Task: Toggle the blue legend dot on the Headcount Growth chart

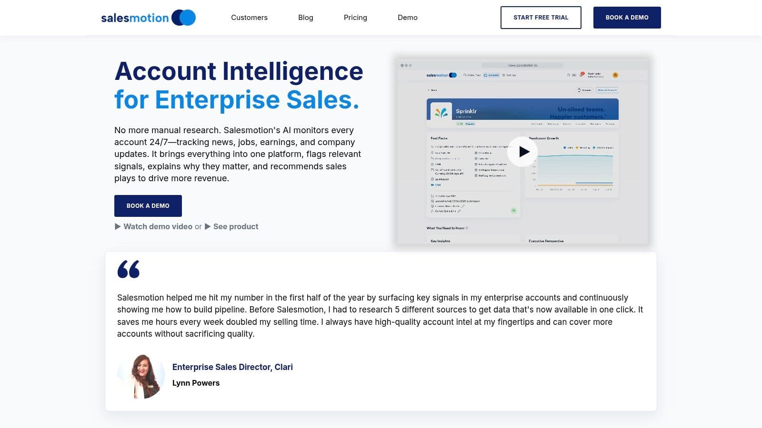Action: pyautogui.click(x=565, y=147)
